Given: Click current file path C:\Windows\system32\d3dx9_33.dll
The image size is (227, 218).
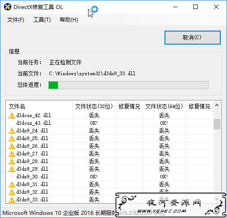Looking at the screenshot, I should pos(92,73).
